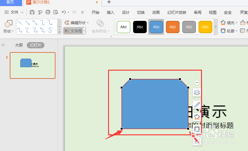
Task: Expand the shape gallery more arrow
Action: click(x=60, y=32)
